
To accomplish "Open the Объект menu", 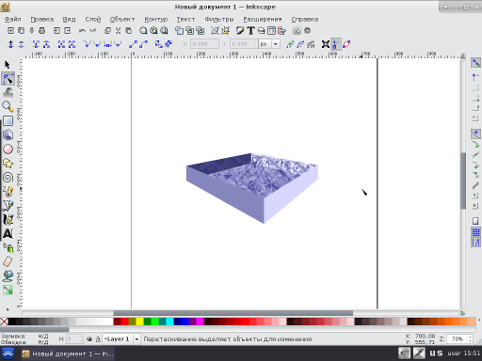I will click(122, 19).
